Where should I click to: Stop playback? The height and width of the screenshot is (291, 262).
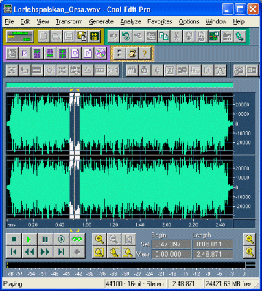(x=14, y=240)
